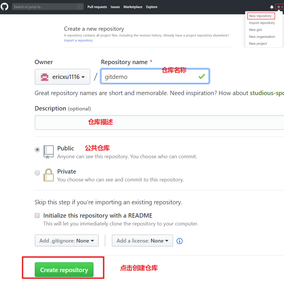Select the Private radio button

pos(37,173)
